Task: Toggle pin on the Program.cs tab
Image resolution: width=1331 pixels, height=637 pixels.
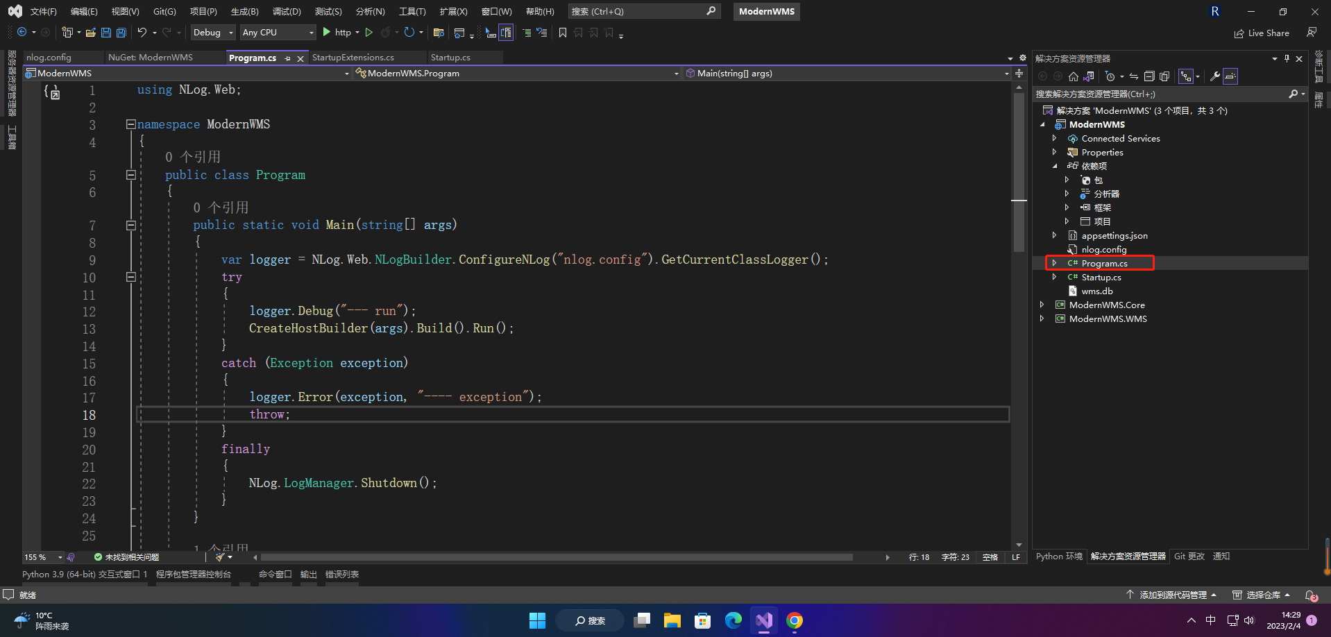Action: click(288, 58)
